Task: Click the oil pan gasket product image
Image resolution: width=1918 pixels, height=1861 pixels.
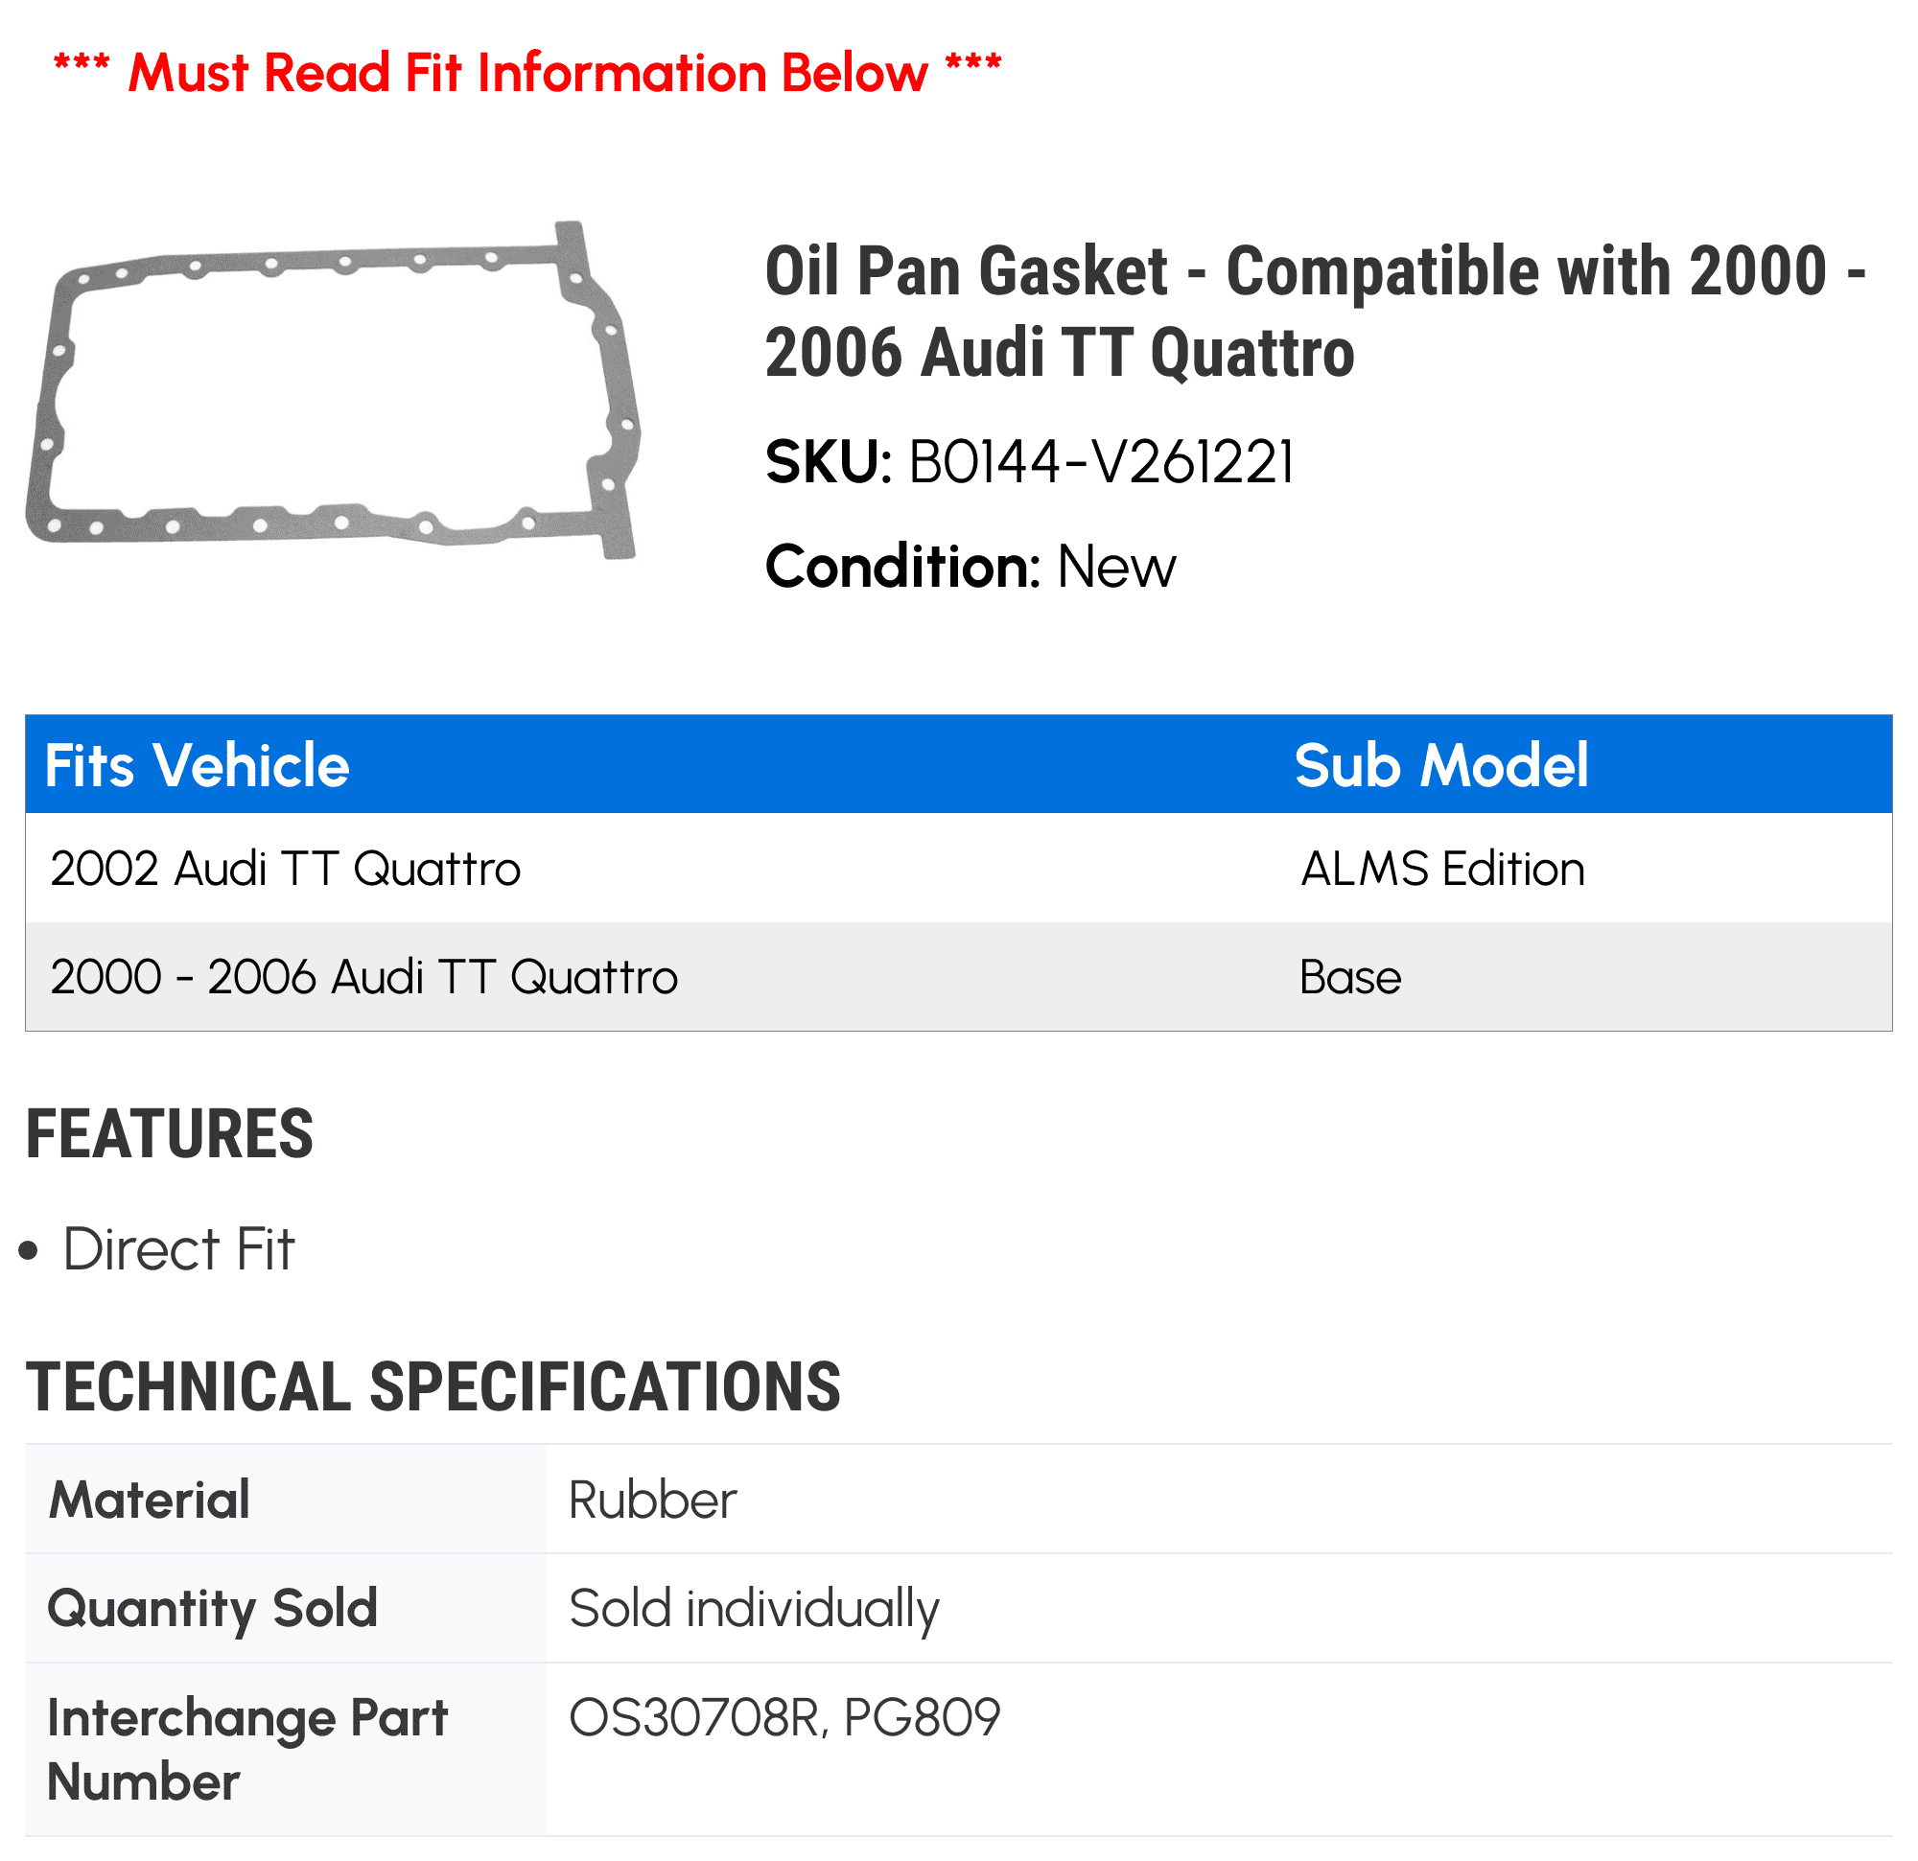Action: click(333, 389)
